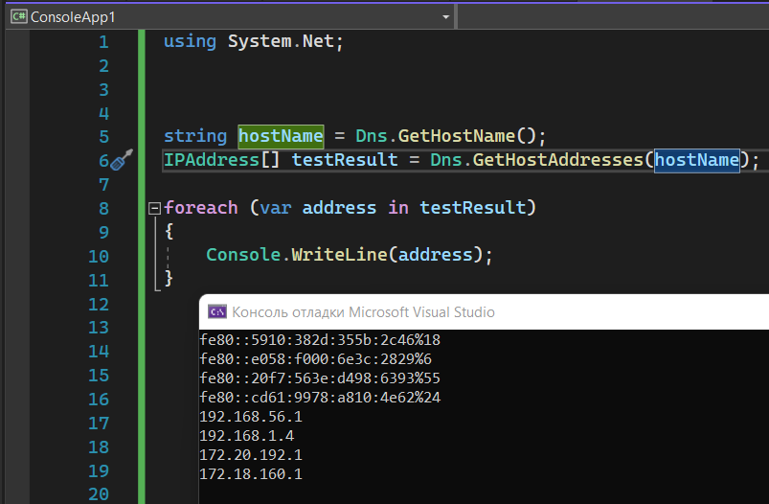This screenshot has height=504, width=769.
Task: Click console output line 192.168.56.1
Action: tap(251, 417)
